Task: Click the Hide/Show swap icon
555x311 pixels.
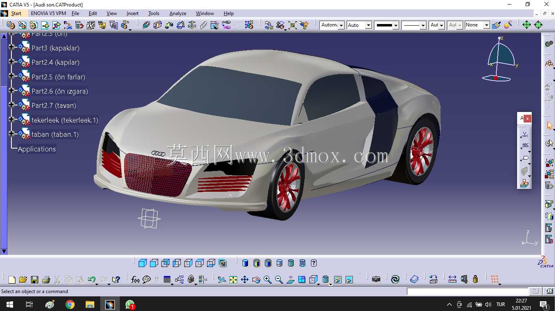Action: 338,280
